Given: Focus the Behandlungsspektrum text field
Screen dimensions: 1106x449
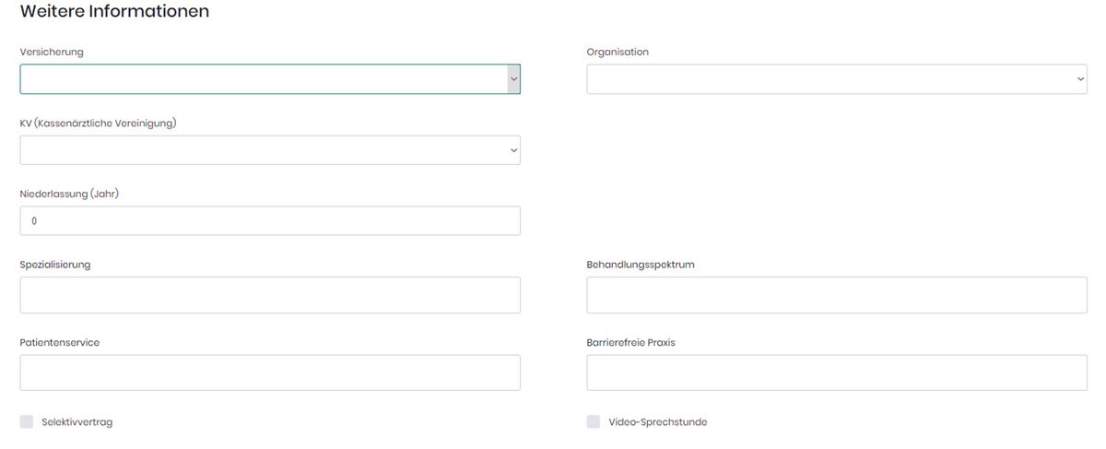Looking at the screenshot, I should click(837, 295).
